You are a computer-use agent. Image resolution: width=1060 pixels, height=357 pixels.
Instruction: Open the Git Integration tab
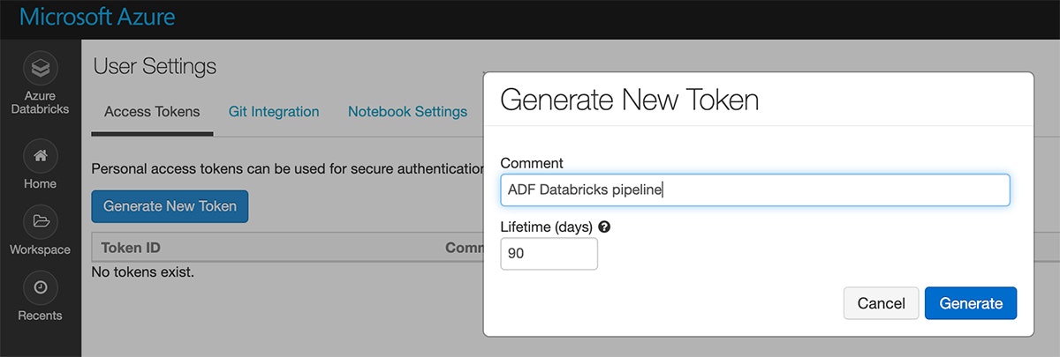(274, 112)
